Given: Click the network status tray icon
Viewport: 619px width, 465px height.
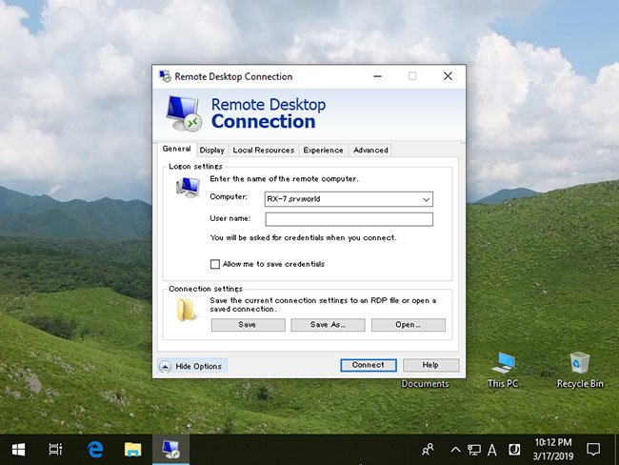Looking at the screenshot, I should click(473, 450).
